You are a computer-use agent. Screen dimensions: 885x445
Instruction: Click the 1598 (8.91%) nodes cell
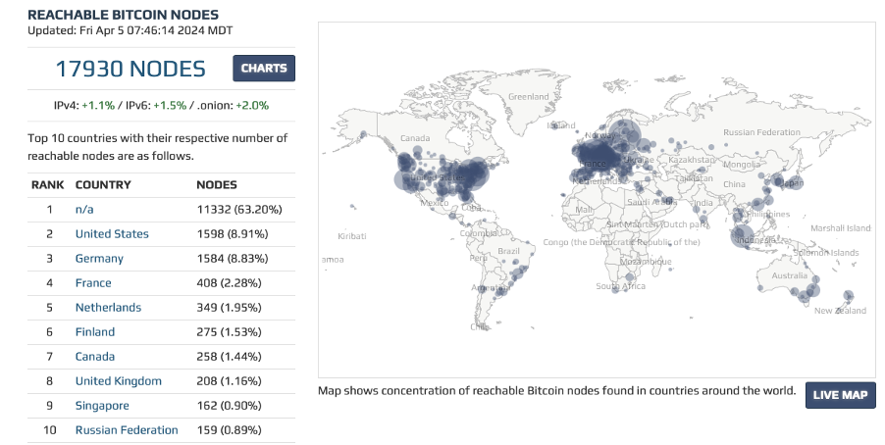point(232,234)
